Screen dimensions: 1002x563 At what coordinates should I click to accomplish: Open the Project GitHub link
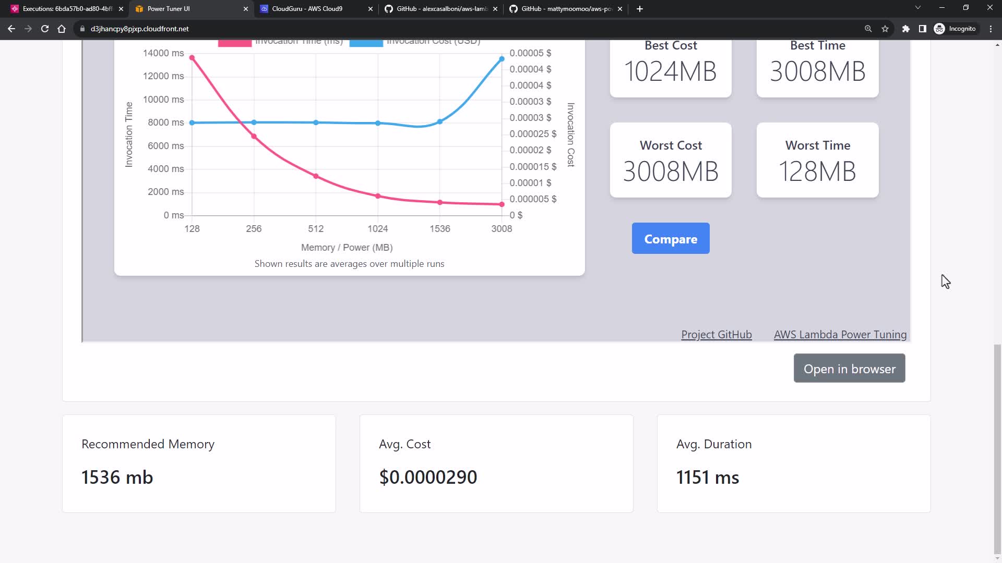[716, 335]
